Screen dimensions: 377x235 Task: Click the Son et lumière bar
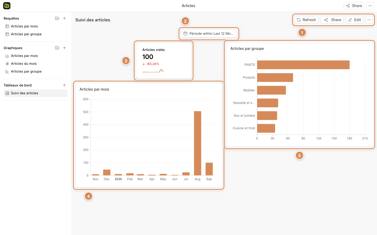click(267, 116)
